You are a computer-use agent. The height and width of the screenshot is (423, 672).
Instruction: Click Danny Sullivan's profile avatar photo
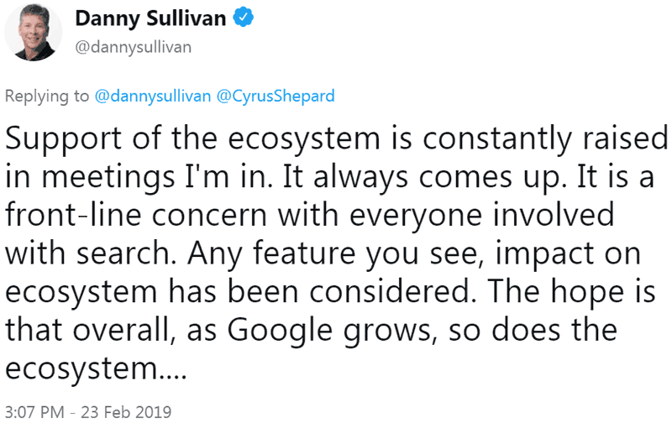point(31,31)
